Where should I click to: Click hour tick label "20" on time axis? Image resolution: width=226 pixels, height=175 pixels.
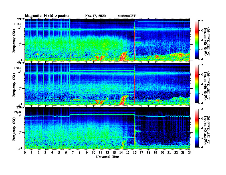162,152
